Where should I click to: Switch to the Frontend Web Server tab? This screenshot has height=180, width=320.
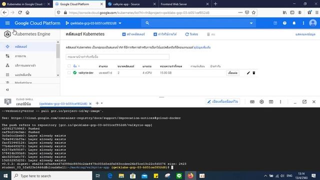[x=184, y=4]
